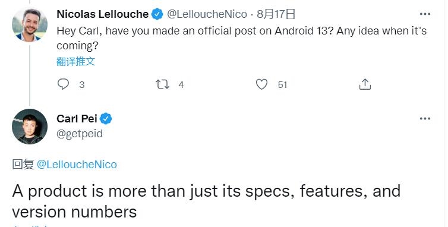Image resolution: width=448 pixels, height=227 pixels.
Task: Open more options on Carl Pei's tweet
Action: tap(425, 119)
